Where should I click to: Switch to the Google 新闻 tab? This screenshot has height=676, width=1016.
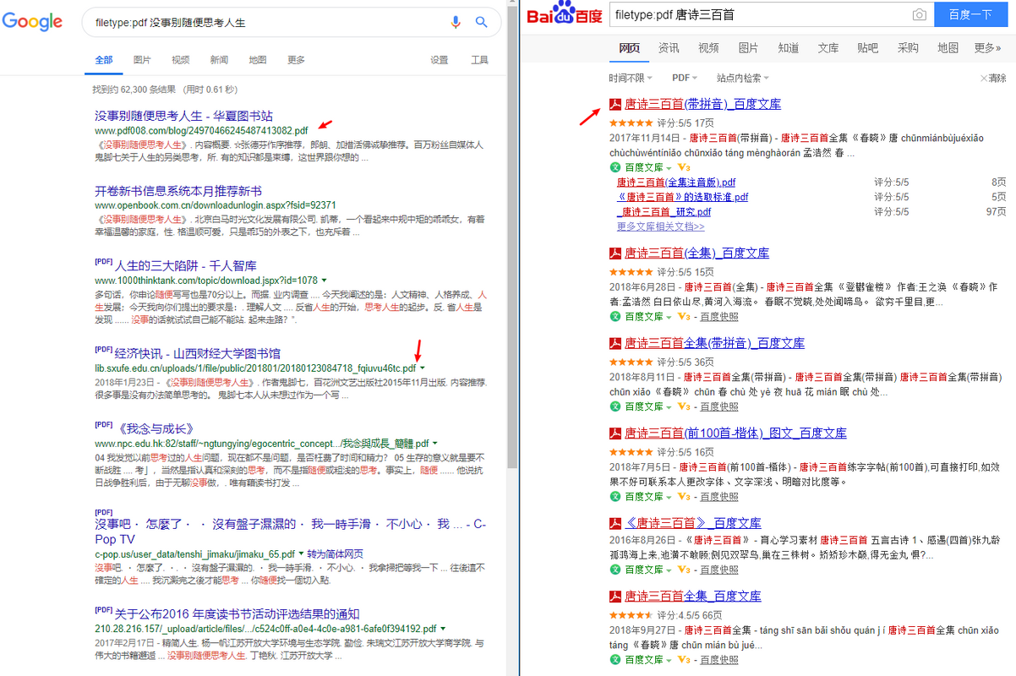pos(219,60)
